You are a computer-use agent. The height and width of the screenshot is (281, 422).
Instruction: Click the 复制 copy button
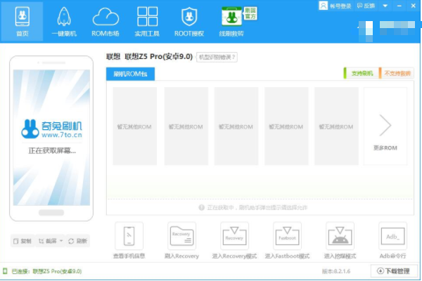(23, 241)
